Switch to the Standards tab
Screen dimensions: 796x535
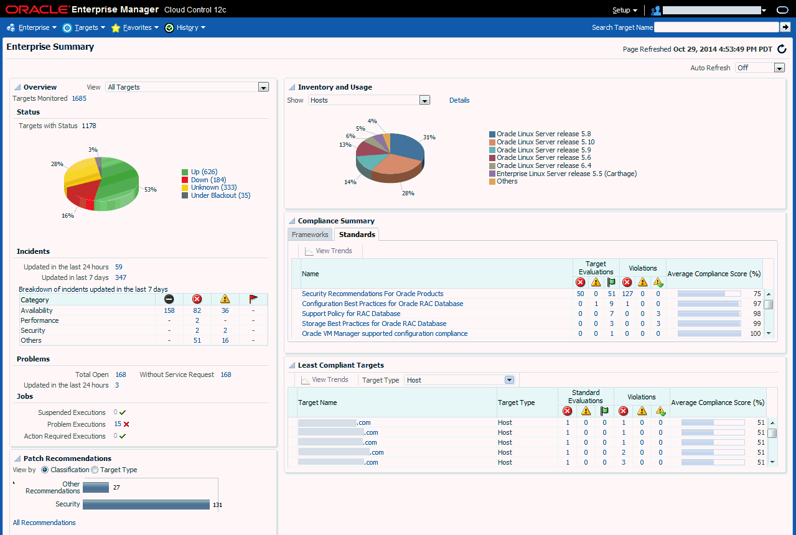pos(357,235)
